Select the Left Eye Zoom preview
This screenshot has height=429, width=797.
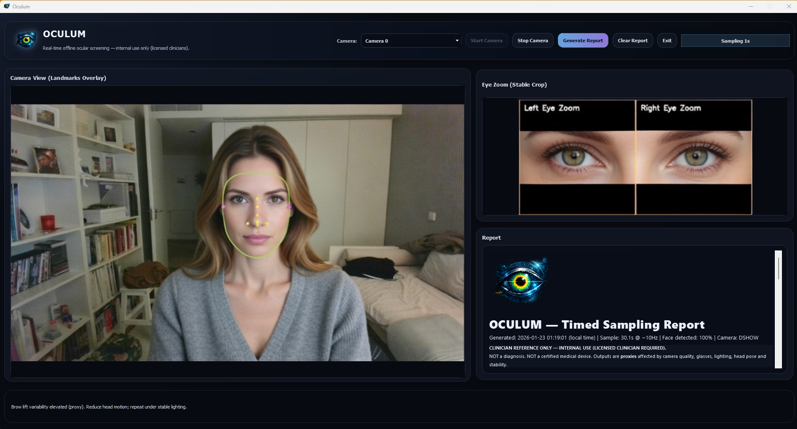pos(576,157)
